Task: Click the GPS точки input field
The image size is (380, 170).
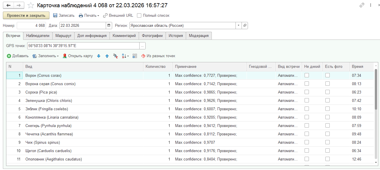Action: pos(83,46)
